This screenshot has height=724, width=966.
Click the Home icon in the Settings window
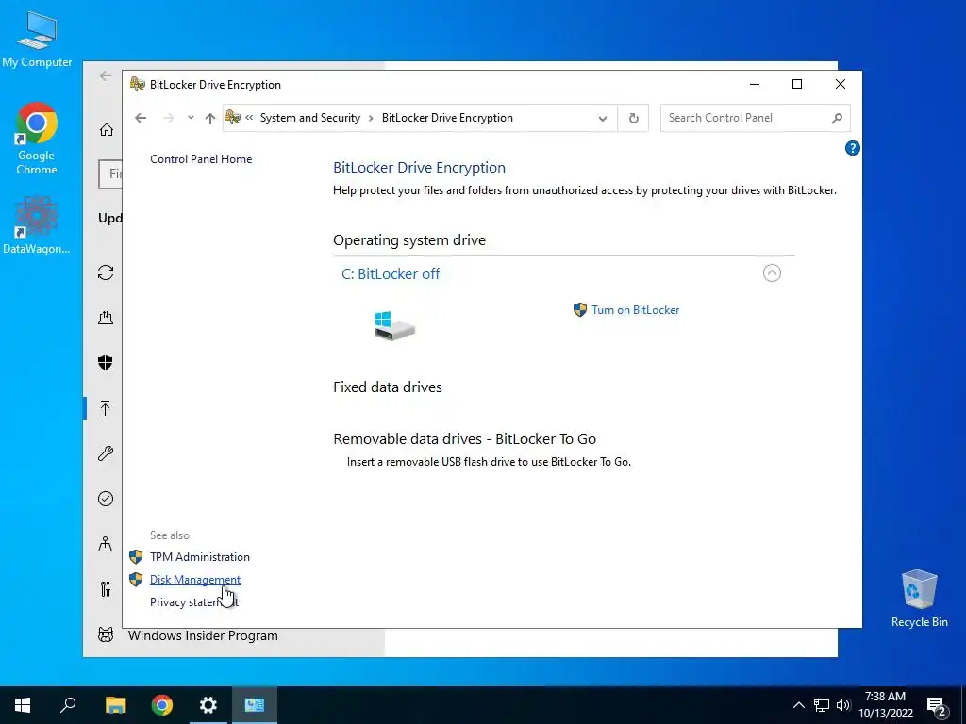tap(106, 129)
